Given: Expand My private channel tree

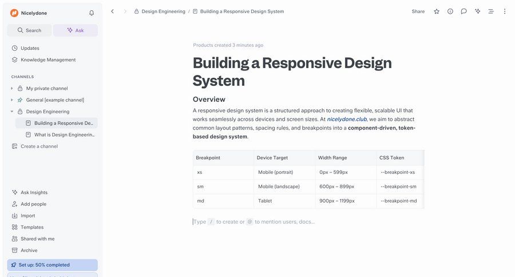Looking at the screenshot, I should [12, 88].
